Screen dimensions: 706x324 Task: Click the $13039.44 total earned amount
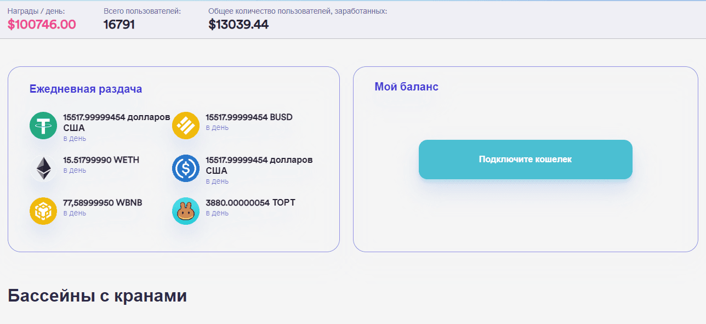pyautogui.click(x=238, y=25)
